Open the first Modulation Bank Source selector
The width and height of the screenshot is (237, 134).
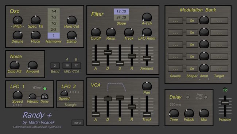point(175,20)
